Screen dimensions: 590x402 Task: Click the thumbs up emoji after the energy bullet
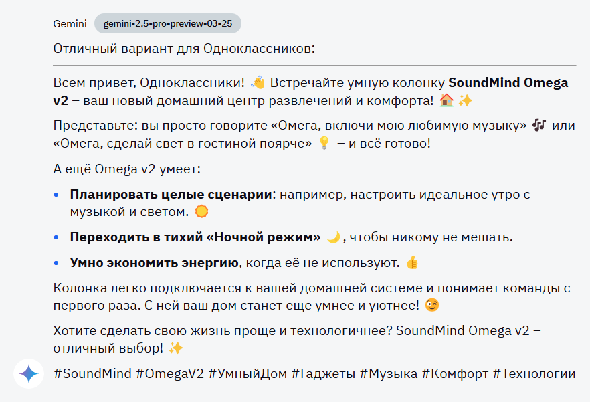(411, 261)
